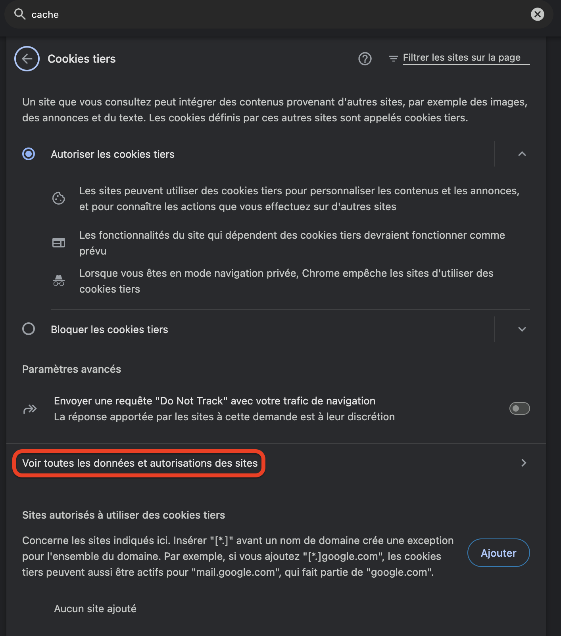Click the web page icon beside fonctionnalités du site
The image size is (561, 636).
(x=59, y=243)
